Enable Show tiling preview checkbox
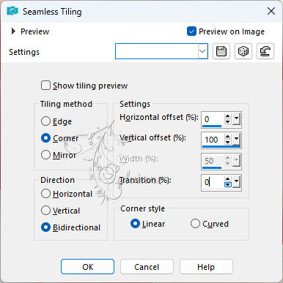283x283 pixels. 45,86
